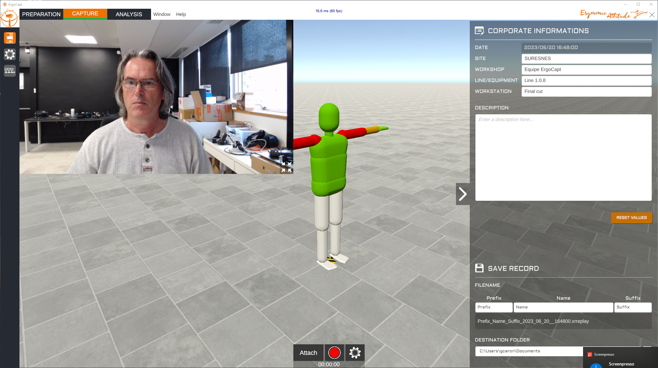Click the Corporate Informations form icon
Screen dimensions: 658x368
(x=479, y=31)
